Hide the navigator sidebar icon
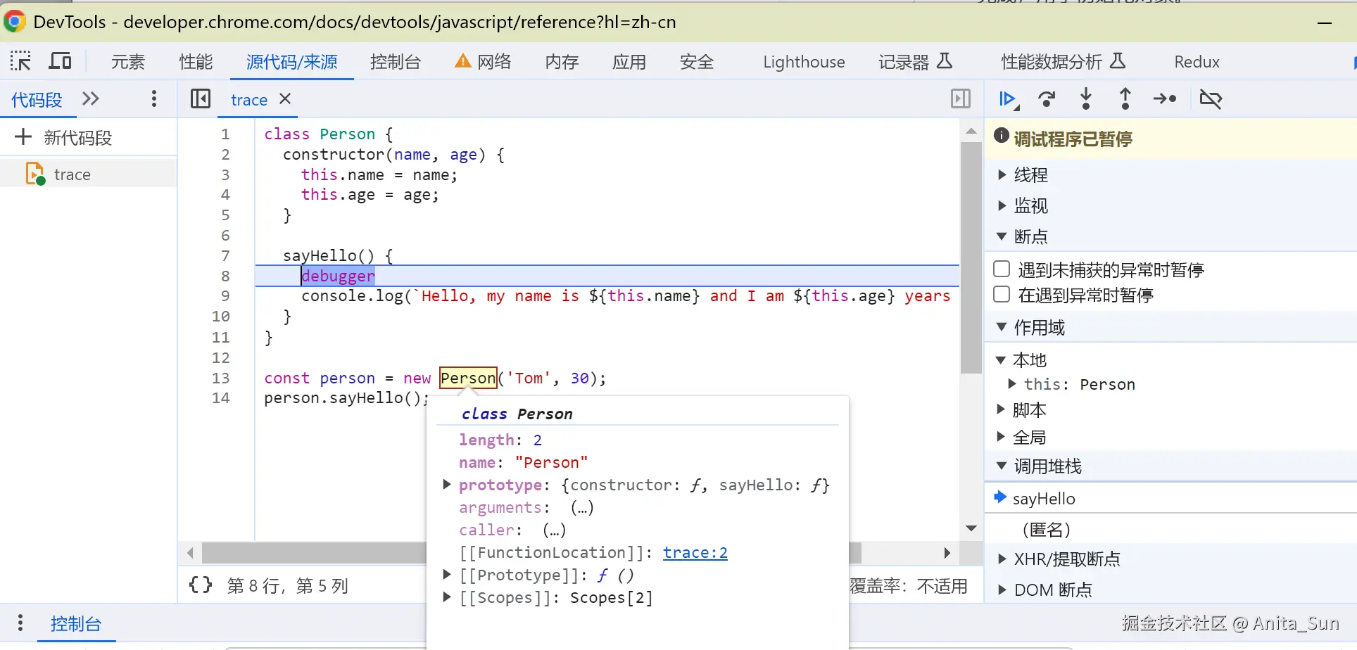 [x=201, y=98]
